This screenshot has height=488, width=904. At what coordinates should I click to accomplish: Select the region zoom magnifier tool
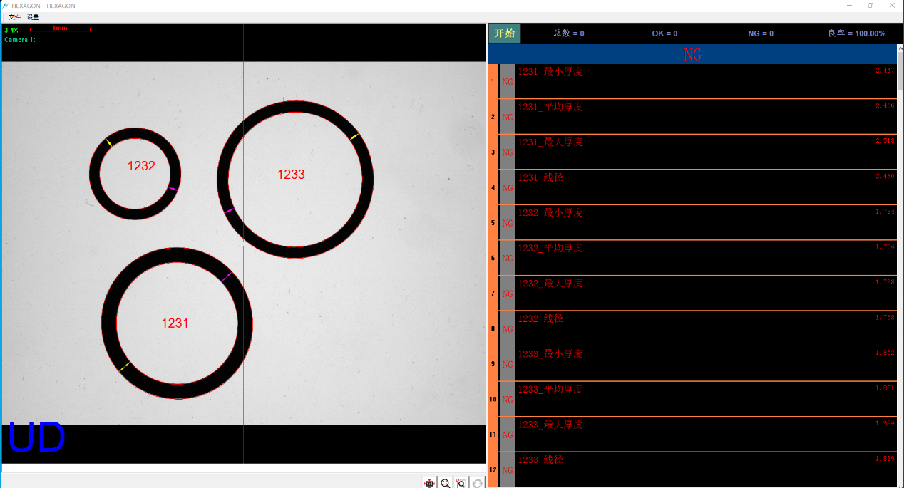click(x=461, y=483)
